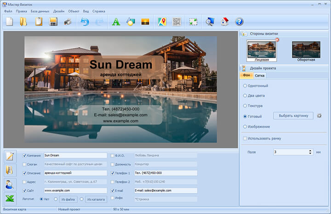Click the Print icon in toolbar
331x214 pixels.
tap(68, 21)
